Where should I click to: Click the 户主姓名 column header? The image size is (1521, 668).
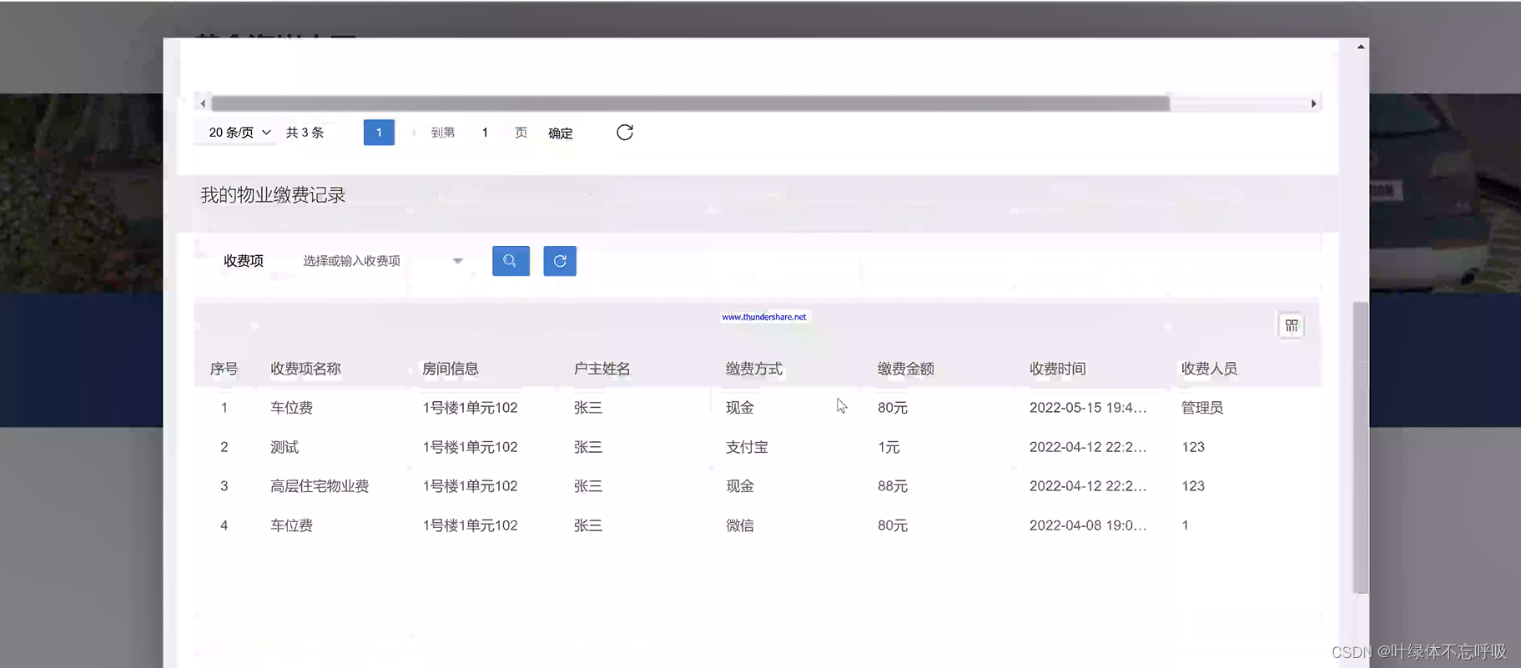point(602,369)
